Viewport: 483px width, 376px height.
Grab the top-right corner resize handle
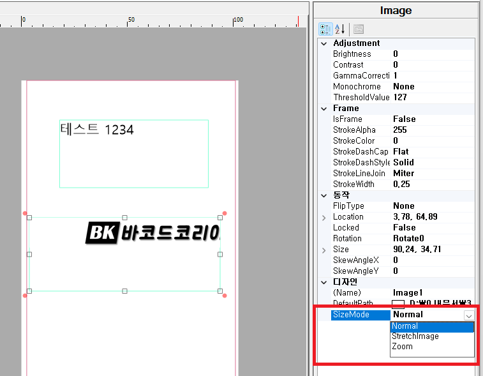pyautogui.click(x=220, y=218)
